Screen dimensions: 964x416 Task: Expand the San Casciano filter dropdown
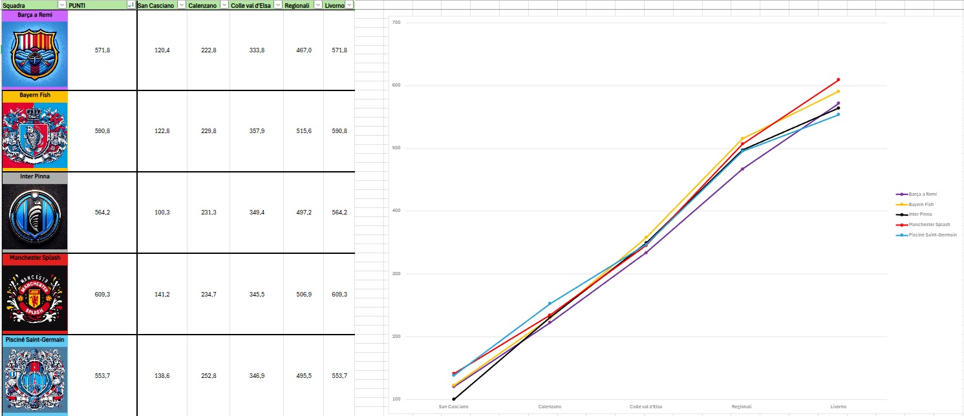pos(181,5)
